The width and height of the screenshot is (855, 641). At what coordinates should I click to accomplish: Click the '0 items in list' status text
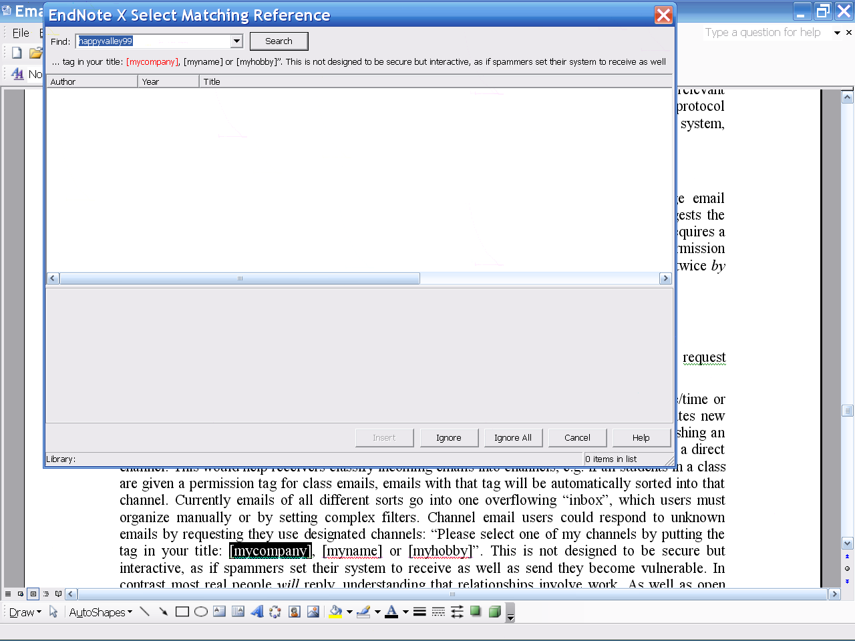tap(611, 459)
